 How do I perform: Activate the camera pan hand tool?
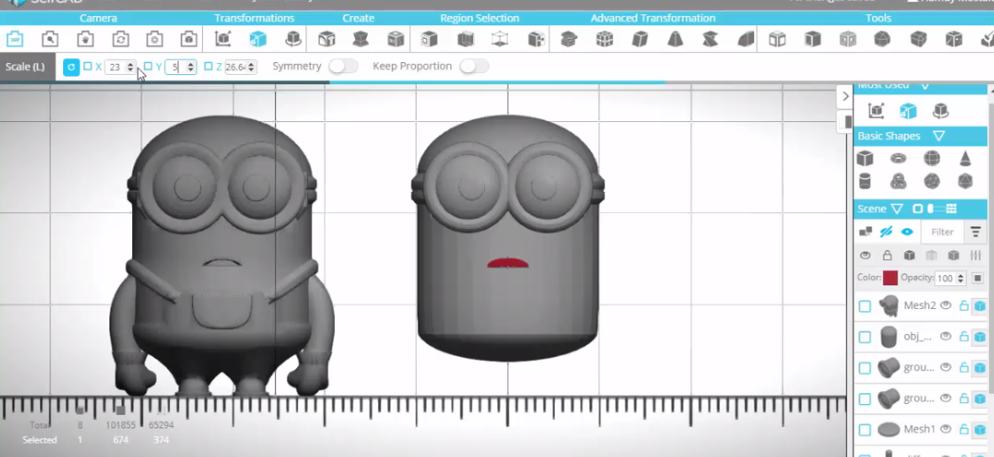[x=86, y=40]
